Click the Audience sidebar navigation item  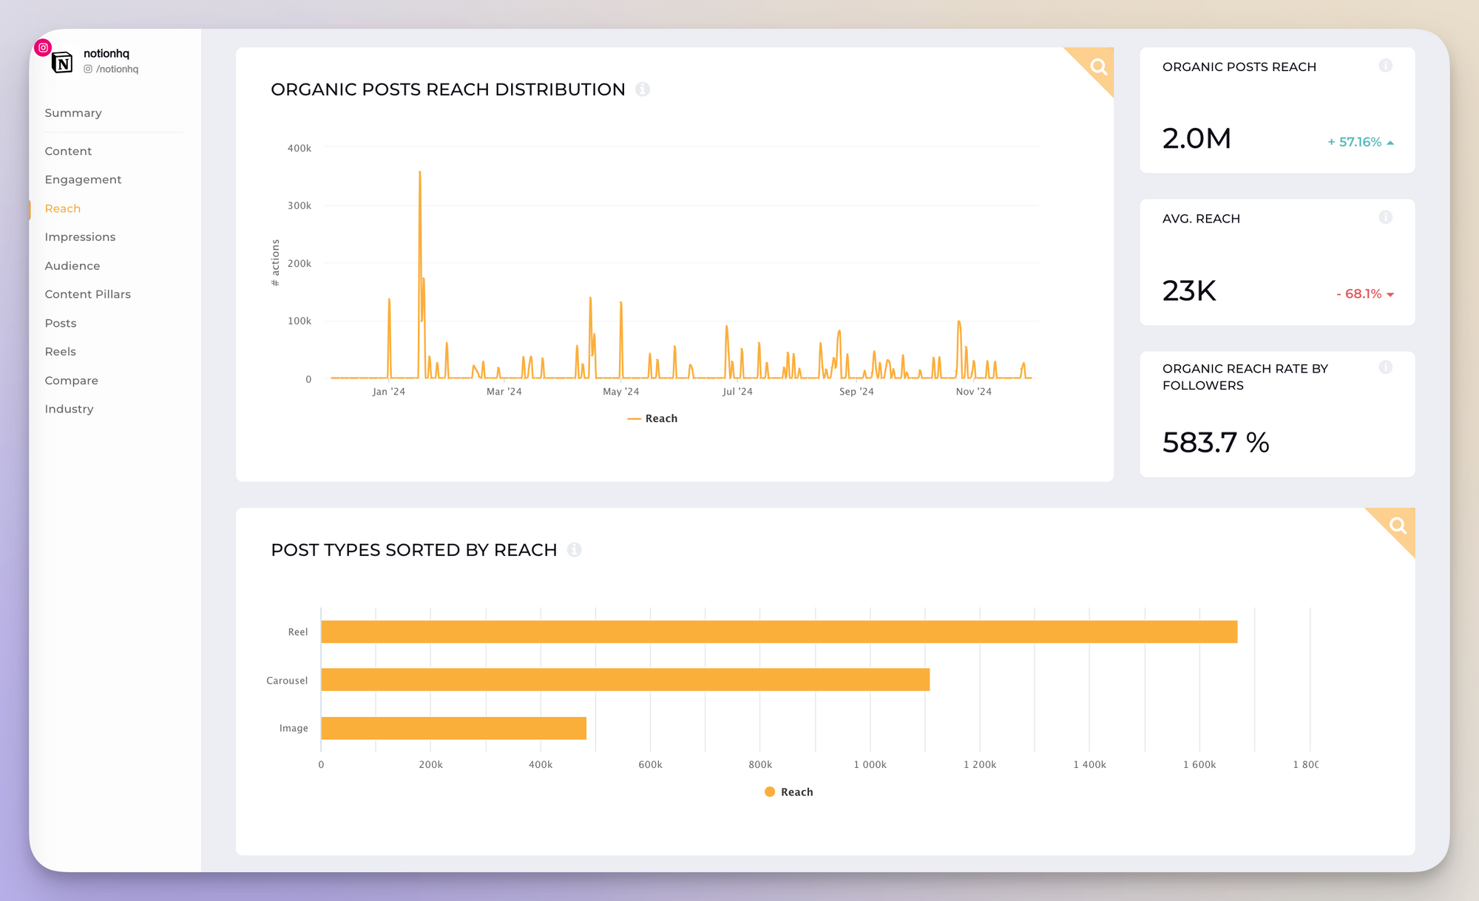click(x=71, y=265)
